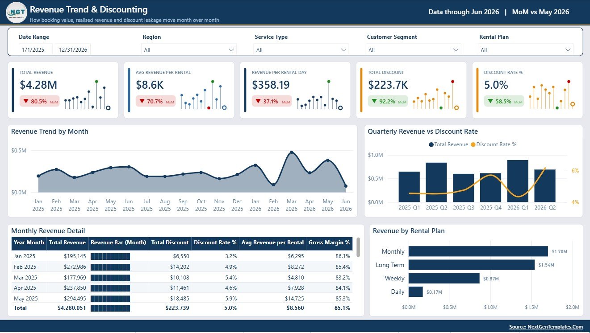
Task: Click the start date field 1/1/2025
Action: coord(36,49)
